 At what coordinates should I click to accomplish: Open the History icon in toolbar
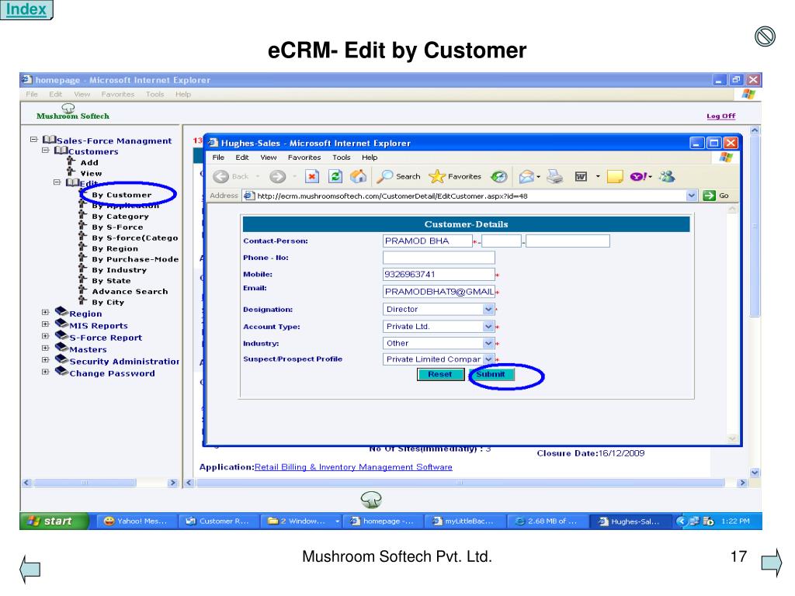[x=499, y=176]
